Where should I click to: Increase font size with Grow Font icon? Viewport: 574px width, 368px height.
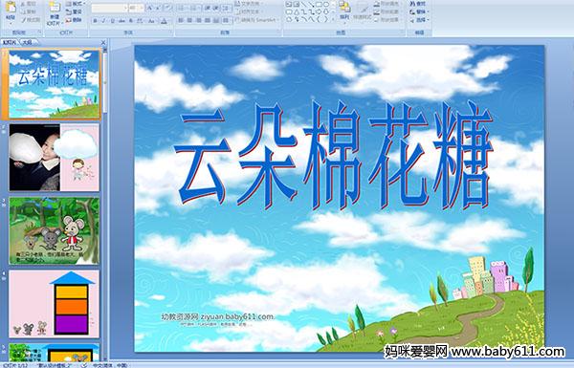[150, 8]
